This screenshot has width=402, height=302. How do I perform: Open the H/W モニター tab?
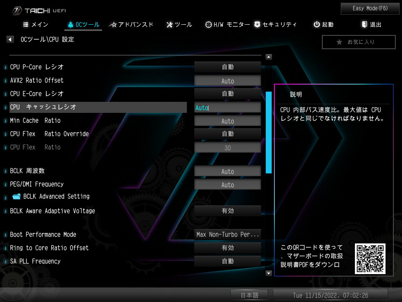click(x=227, y=24)
